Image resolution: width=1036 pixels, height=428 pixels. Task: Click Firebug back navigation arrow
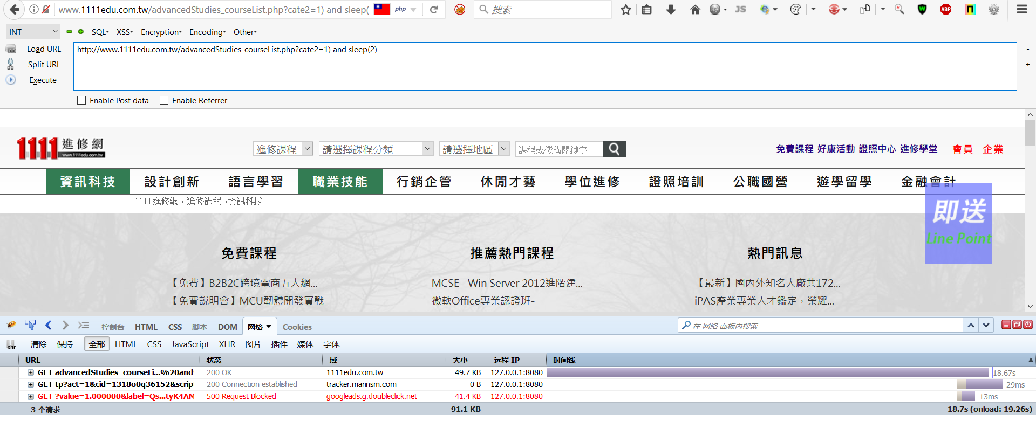pyautogui.click(x=49, y=325)
